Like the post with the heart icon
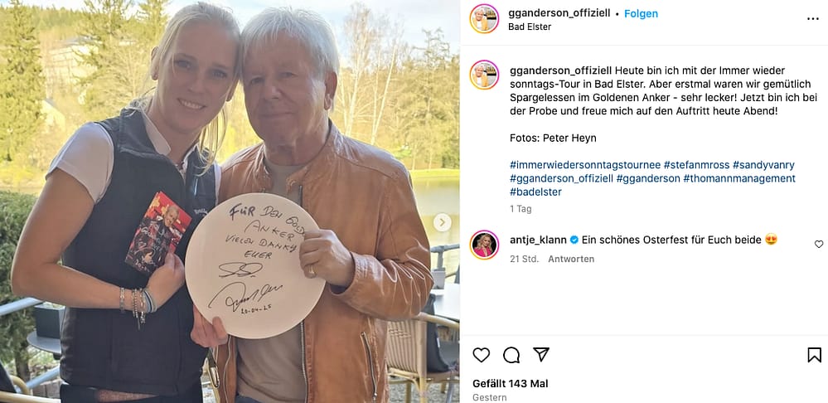This screenshot has height=403, width=828. pyautogui.click(x=481, y=355)
